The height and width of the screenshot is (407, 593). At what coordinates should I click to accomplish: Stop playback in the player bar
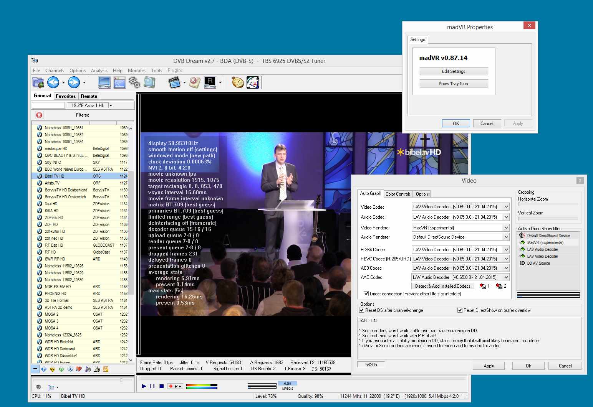tap(162, 386)
